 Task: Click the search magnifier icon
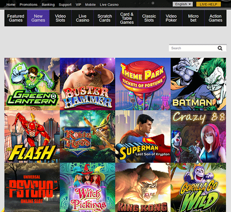click(220, 48)
